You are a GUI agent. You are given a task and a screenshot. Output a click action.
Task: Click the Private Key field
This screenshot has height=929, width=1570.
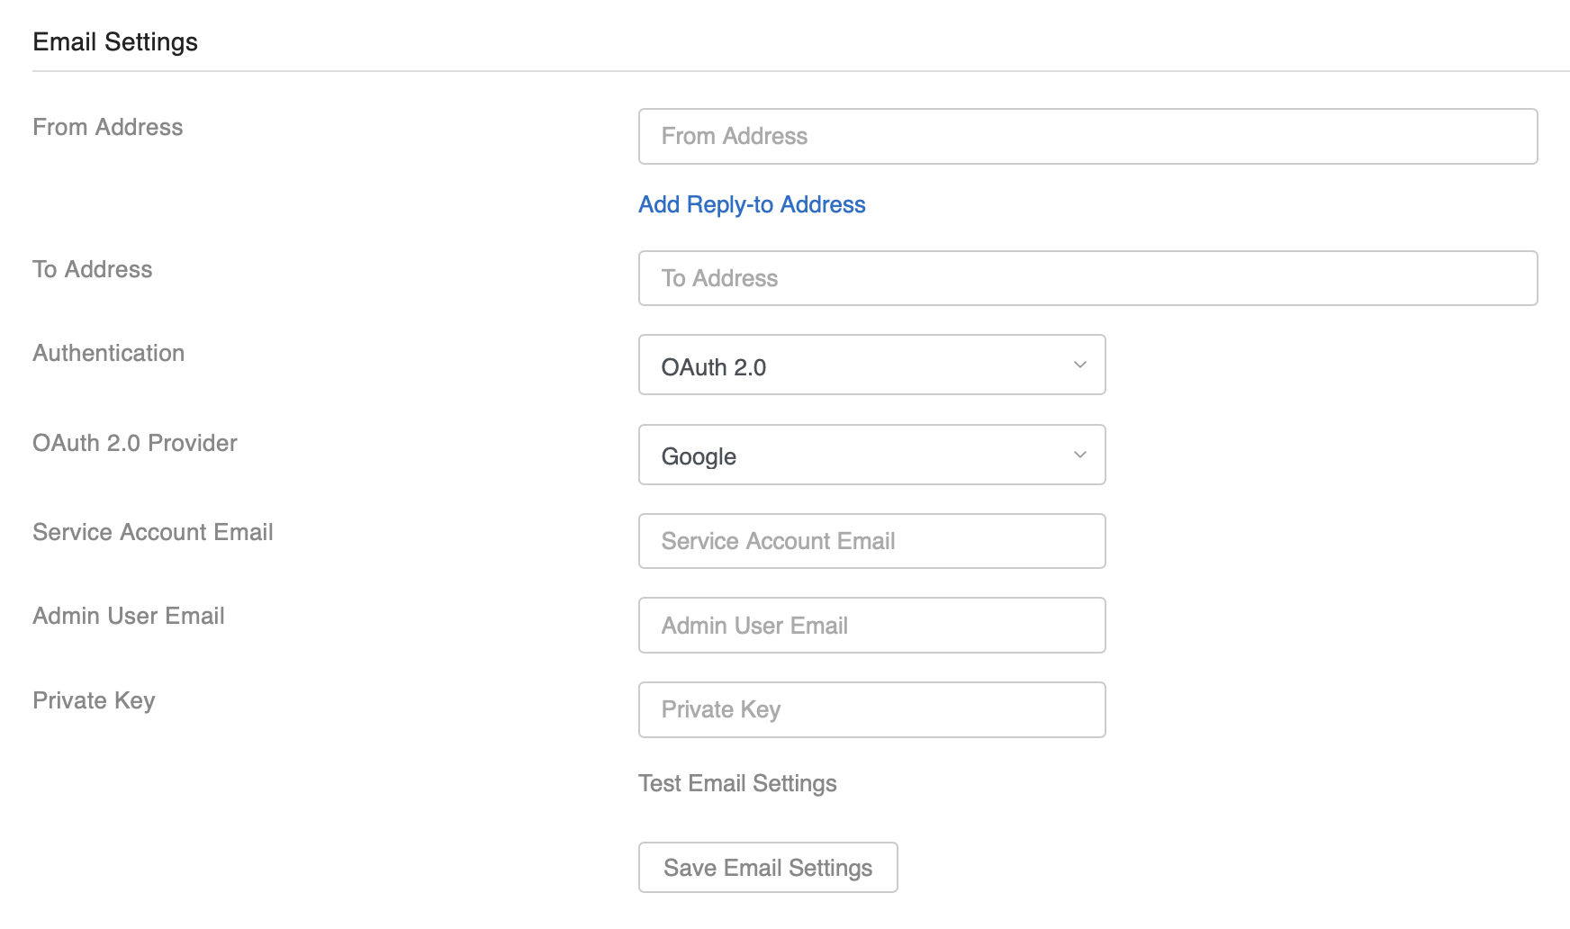click(x=871, y=709)
